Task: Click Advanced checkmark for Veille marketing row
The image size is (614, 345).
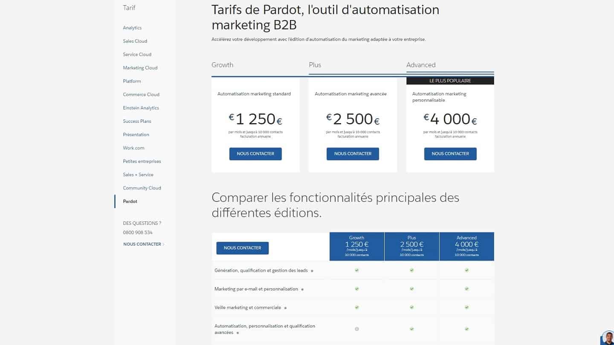Action: 467,307
